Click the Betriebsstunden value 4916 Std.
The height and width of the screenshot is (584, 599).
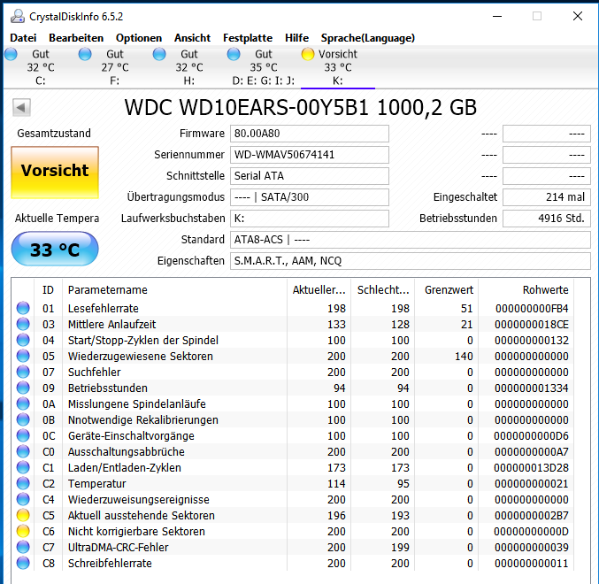[547, 219]
